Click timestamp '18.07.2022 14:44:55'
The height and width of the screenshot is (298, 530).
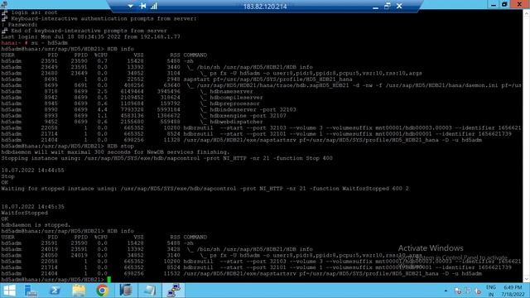(32, 171)
